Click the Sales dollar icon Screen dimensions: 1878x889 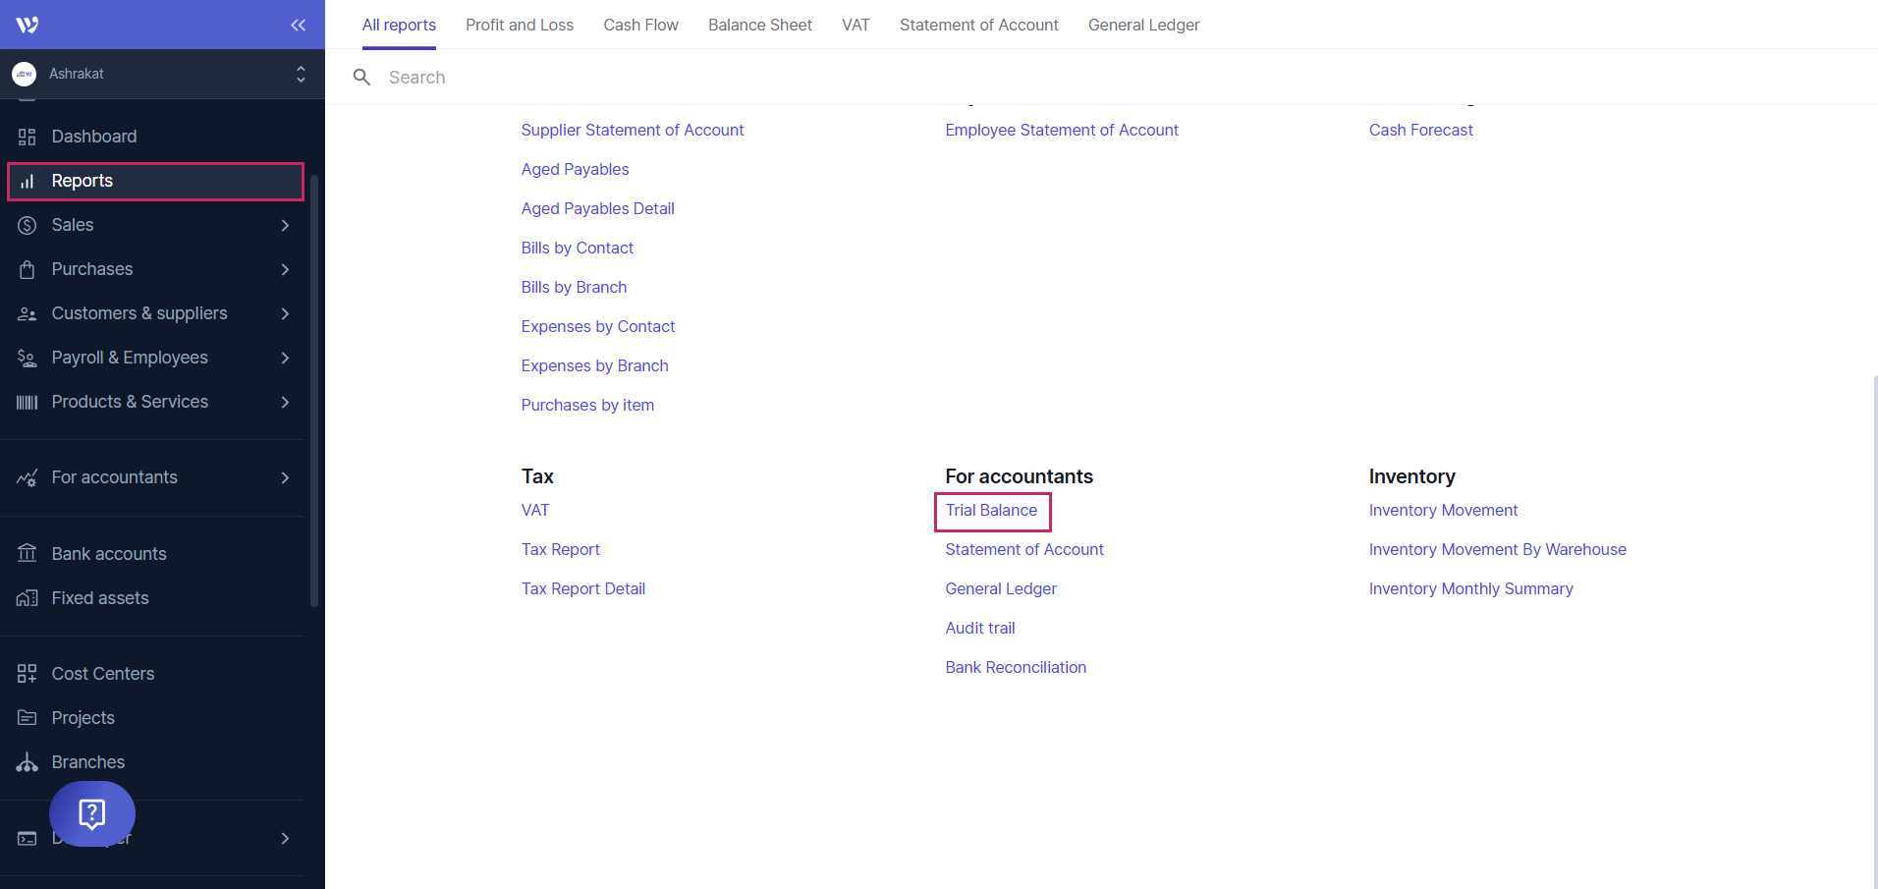pyautogui.click(x=27, y=225)
